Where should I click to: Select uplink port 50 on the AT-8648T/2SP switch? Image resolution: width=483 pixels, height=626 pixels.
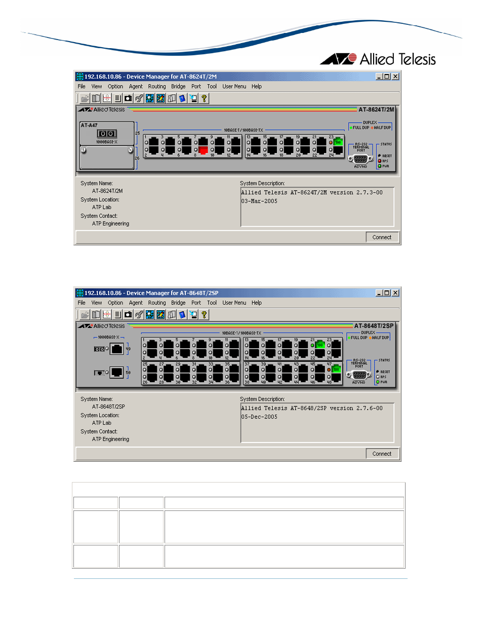(x=117, y=372)
